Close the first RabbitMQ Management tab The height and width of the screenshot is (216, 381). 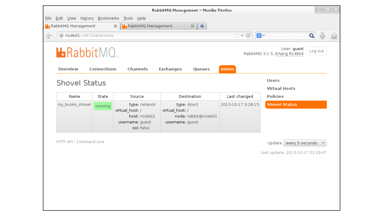[115, 26]
